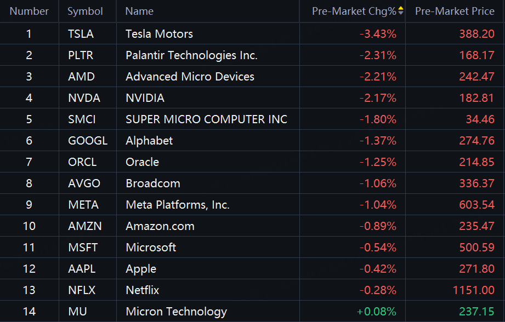The image size is (505, 322).
Task: Click the Pre-Market Price column header
Action: [x=455, y=11]
